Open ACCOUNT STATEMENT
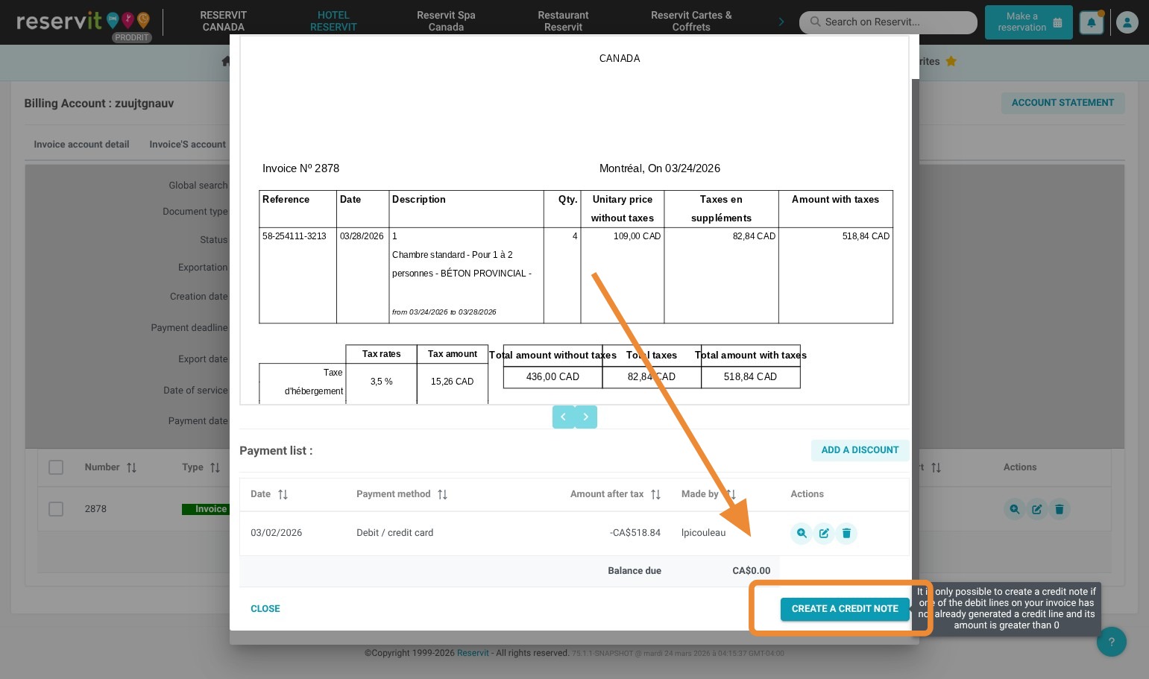Screen dimensions: 1149x679 pos(1063,103)
